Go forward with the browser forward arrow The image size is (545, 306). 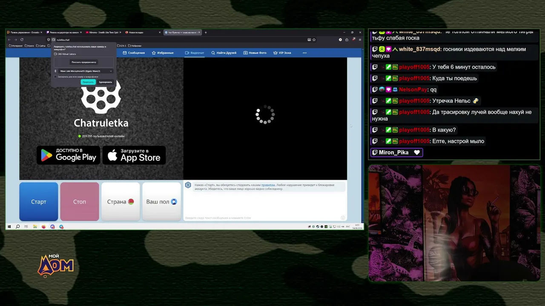[x=16, y=40]
